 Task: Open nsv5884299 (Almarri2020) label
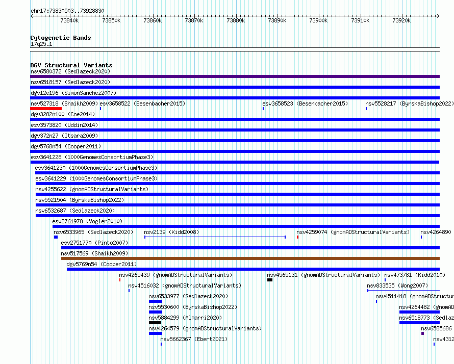(x=185, y=318)
